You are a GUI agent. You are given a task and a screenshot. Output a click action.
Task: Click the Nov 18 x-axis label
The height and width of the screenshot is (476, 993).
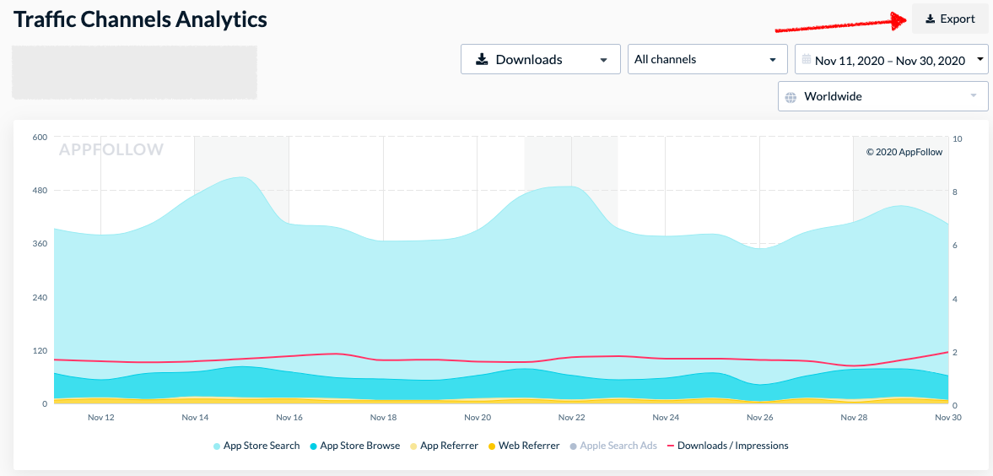[383, 418]
